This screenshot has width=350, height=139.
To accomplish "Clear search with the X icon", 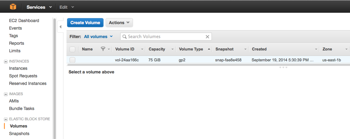I will (207, 37).
